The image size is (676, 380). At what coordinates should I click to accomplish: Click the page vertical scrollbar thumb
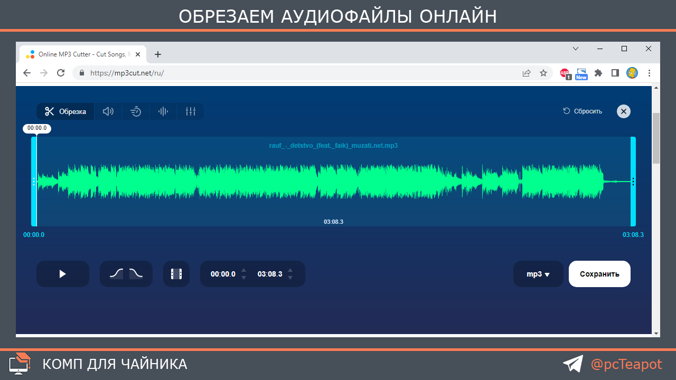(x=656, y=138)
